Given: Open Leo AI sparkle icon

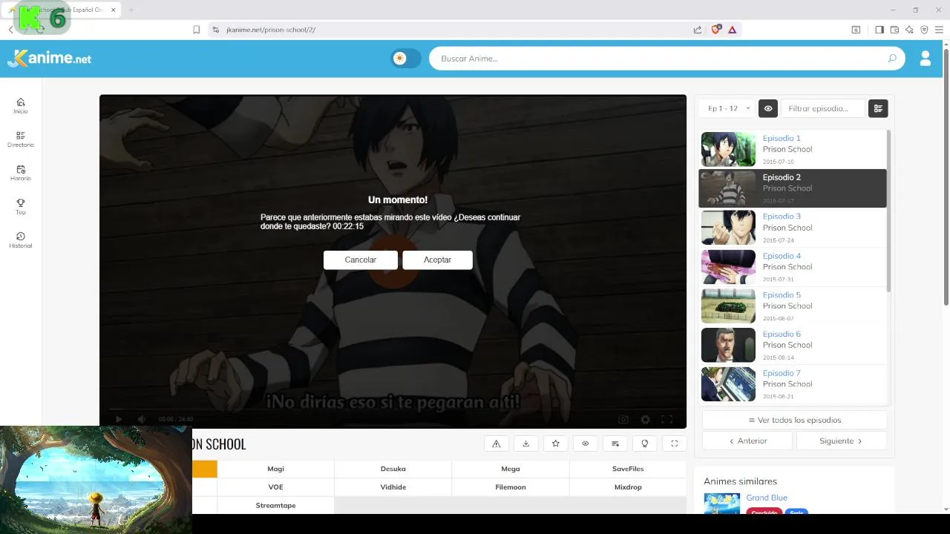Looking at the screenshot, I should pyautogui.click(x=909, y=30).
